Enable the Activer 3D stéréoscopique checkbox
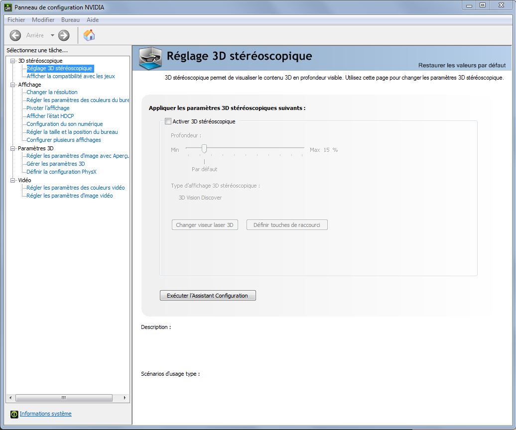Viewport: 516px width, 430px height. [168, 121]
